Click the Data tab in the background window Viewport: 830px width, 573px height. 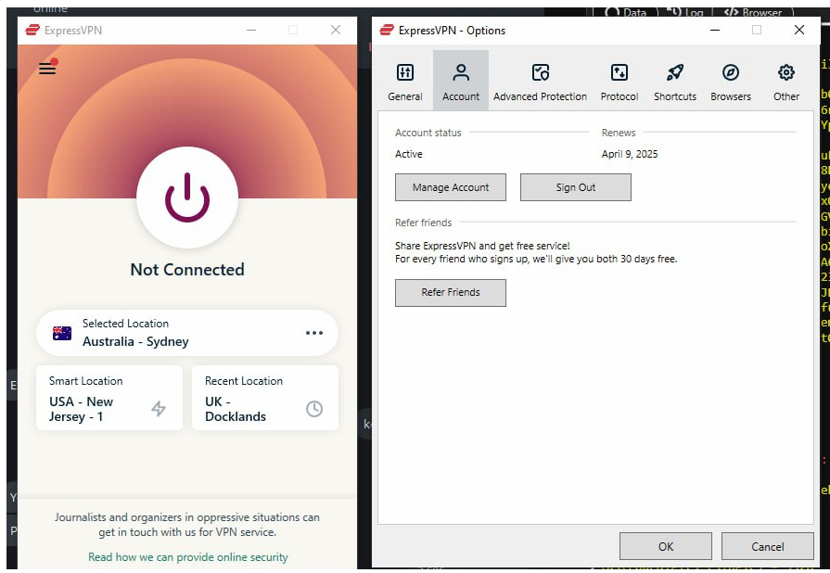coord(625,12)
